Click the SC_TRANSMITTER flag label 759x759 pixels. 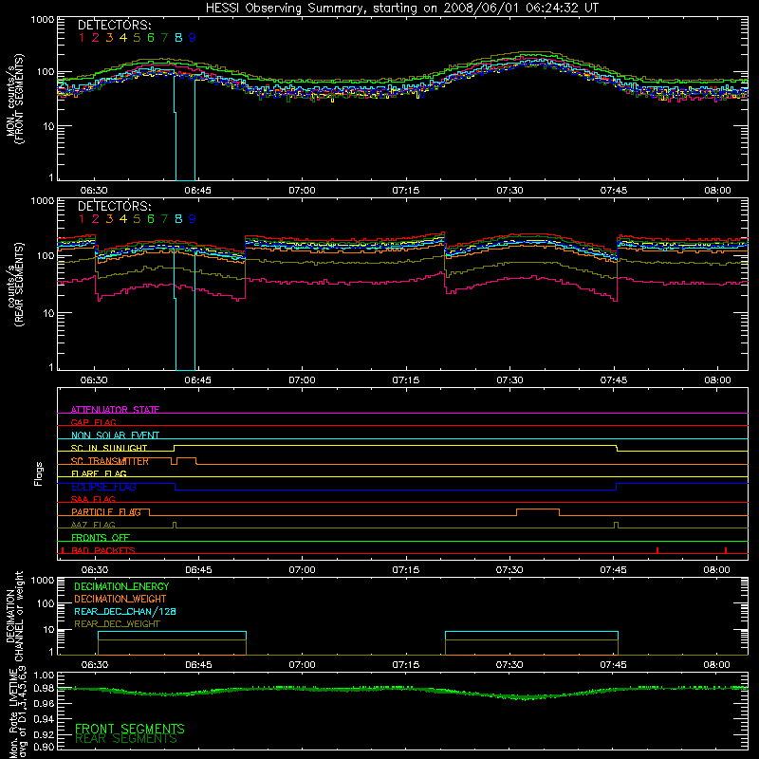[110, 461]
